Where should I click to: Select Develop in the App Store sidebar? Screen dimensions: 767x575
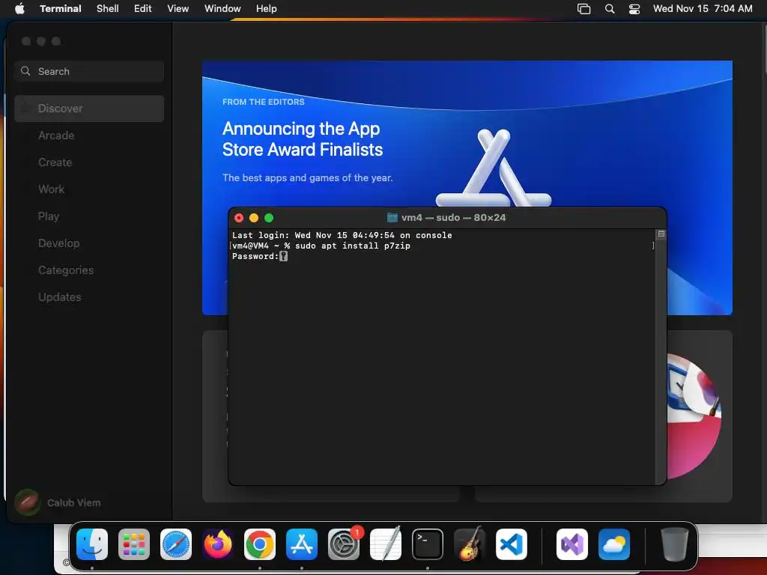89,243
